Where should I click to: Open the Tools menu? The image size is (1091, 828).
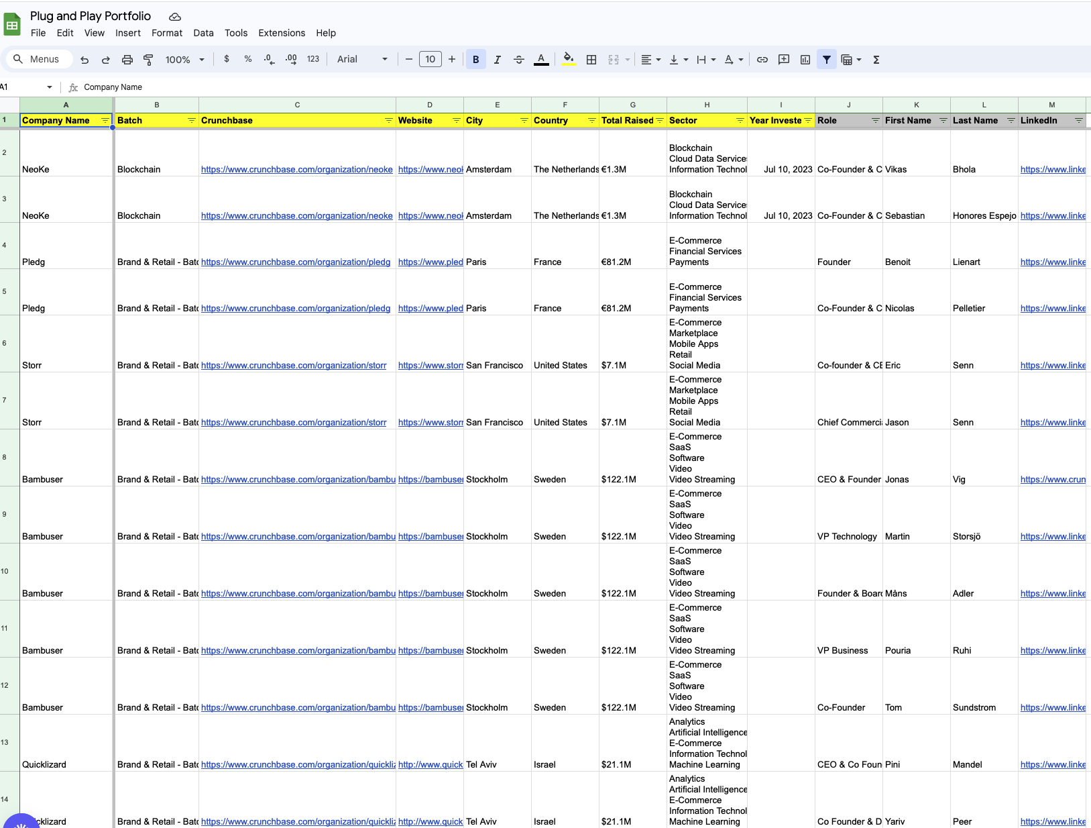tap(236, 33)
